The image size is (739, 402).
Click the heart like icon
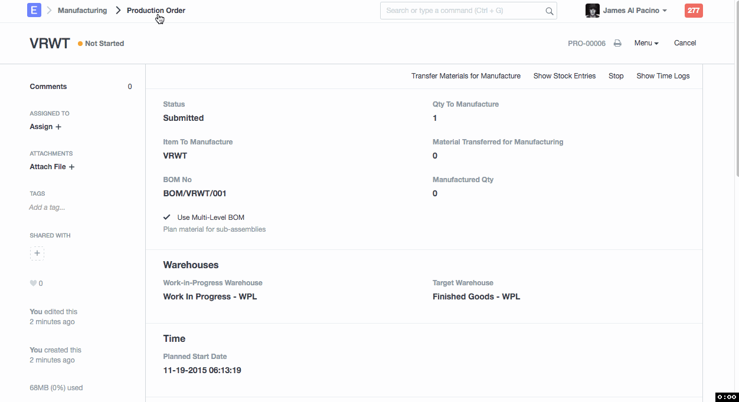coord(33,284)
